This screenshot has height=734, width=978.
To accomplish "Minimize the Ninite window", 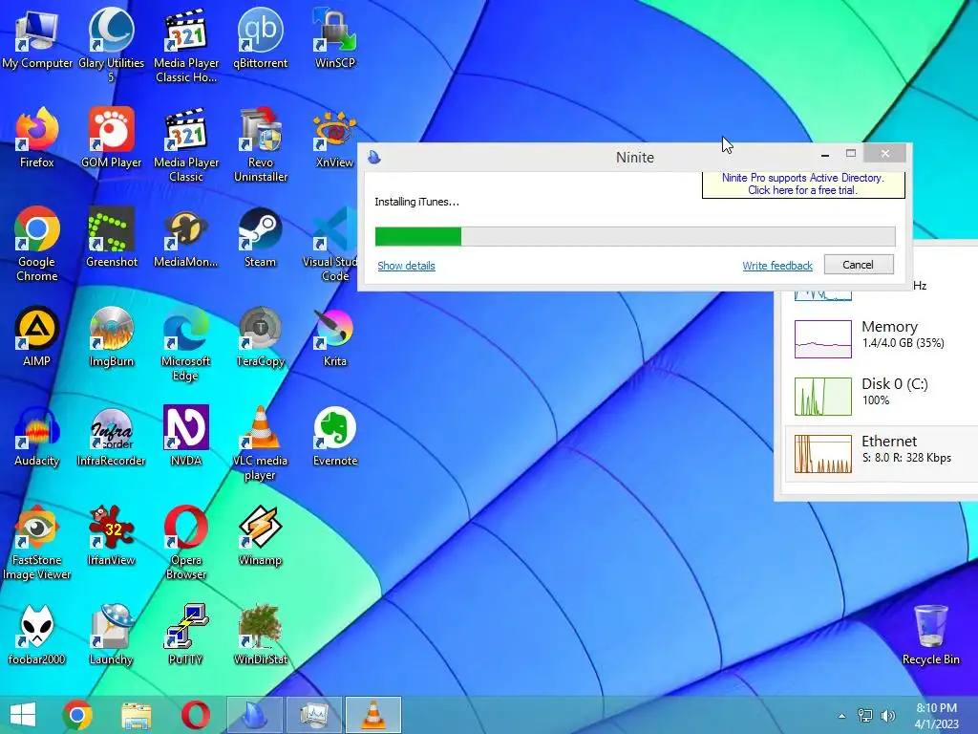I will 825,154.
